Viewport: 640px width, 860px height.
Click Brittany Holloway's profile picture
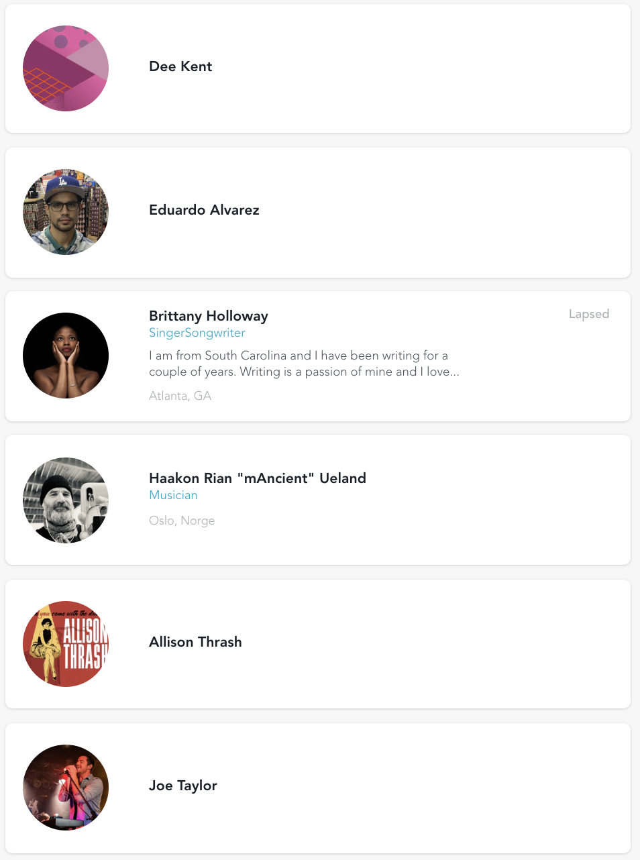point(66,356)
